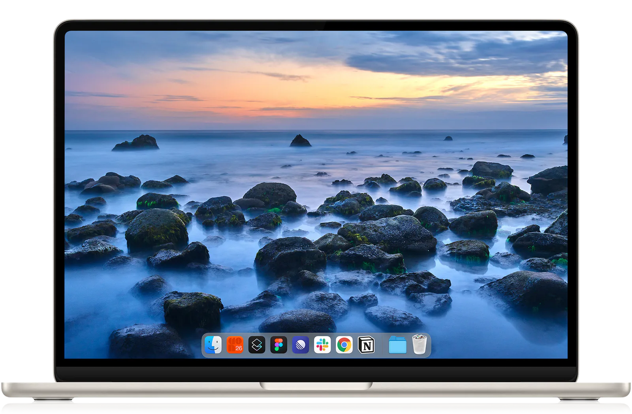The width and height of the screenshot is (632, 414).
Task: Open Slack from the dock
Action: pyautogui.click(x=322, y=345)
